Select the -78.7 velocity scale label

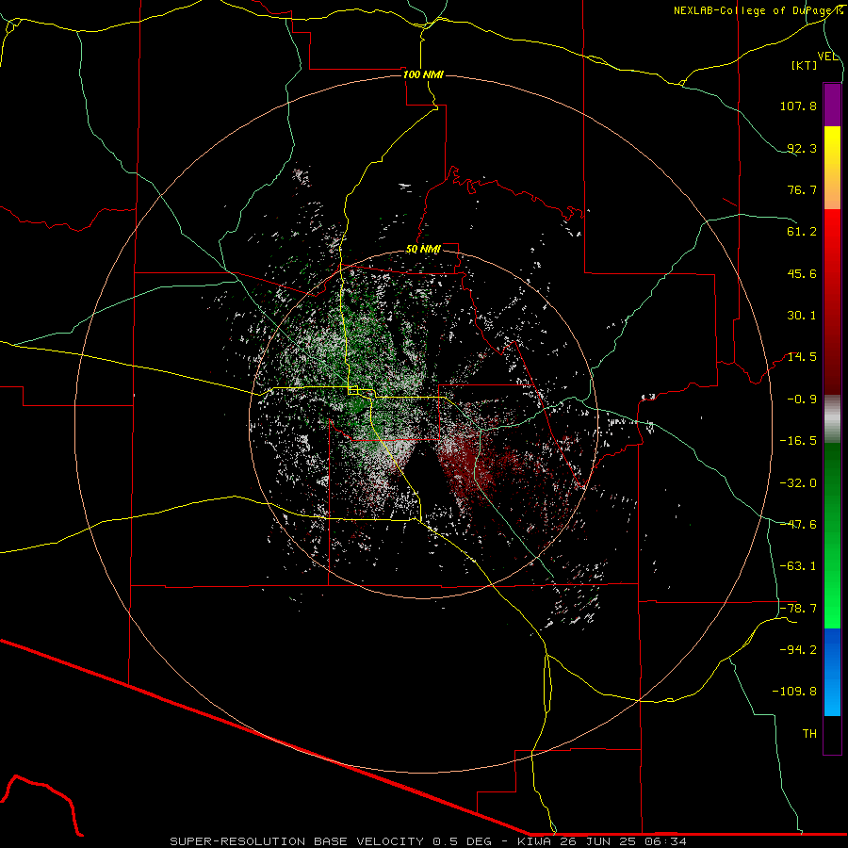click(x=798, y=609)
